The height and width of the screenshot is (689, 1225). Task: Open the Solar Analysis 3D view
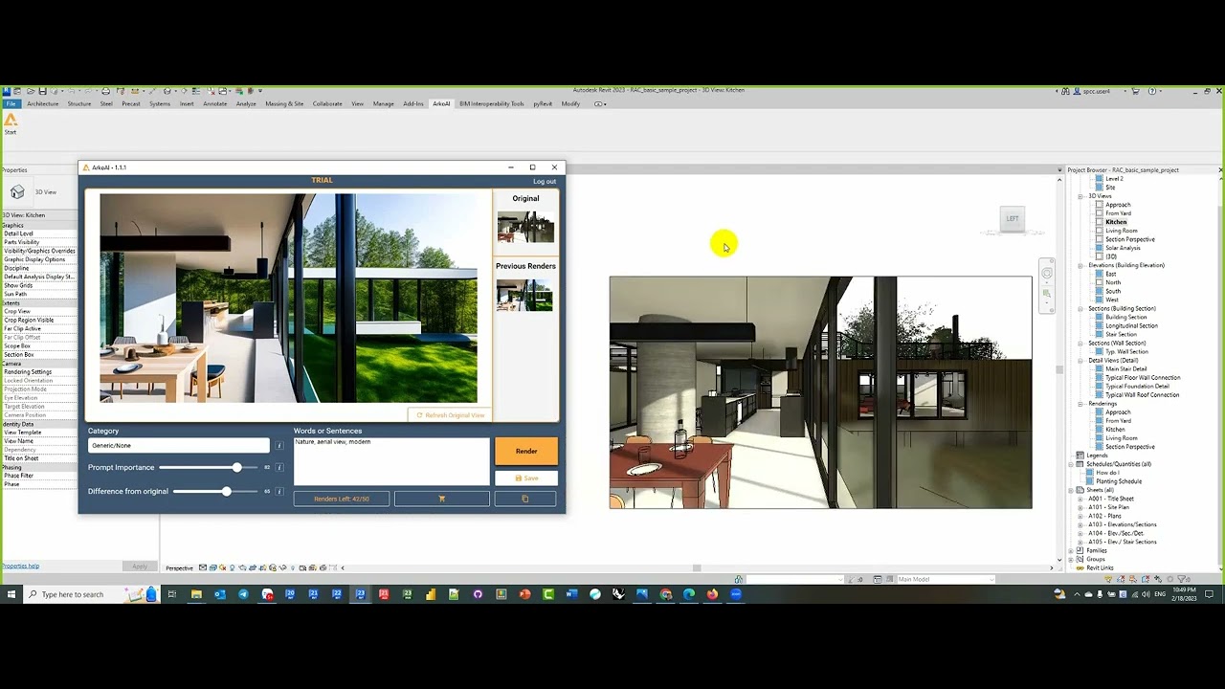pos(1123,248)
